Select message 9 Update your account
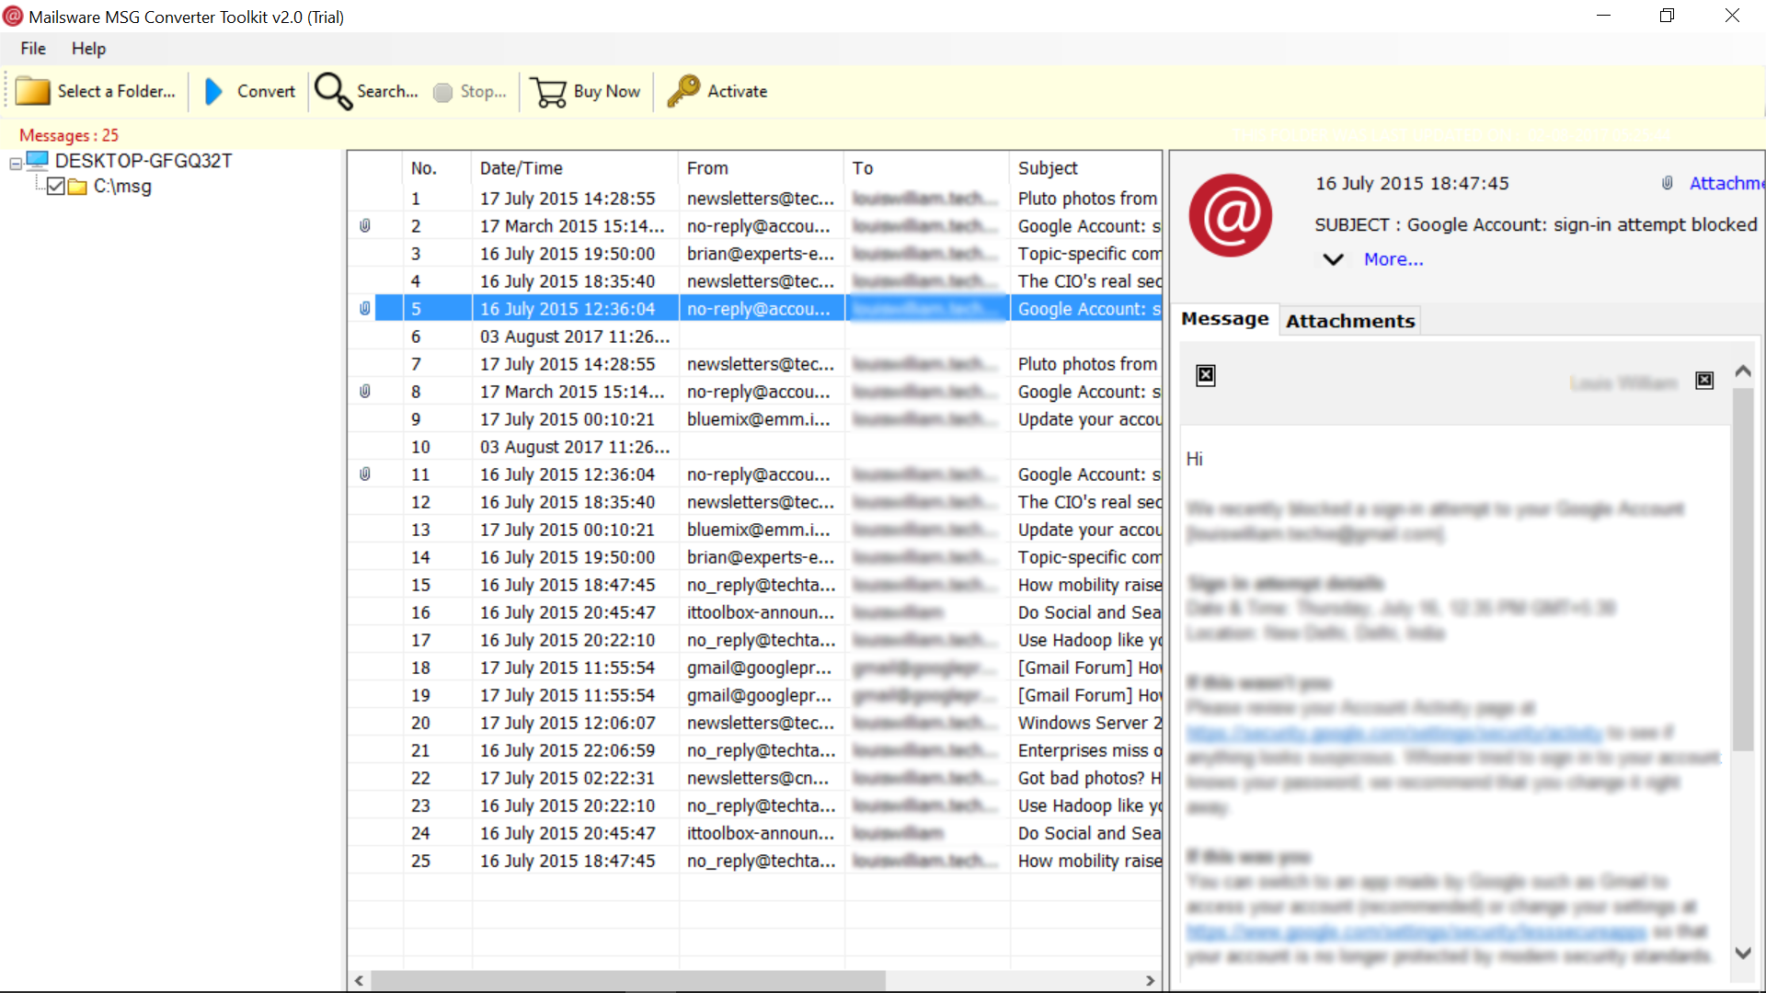 (x=755, y=419)
